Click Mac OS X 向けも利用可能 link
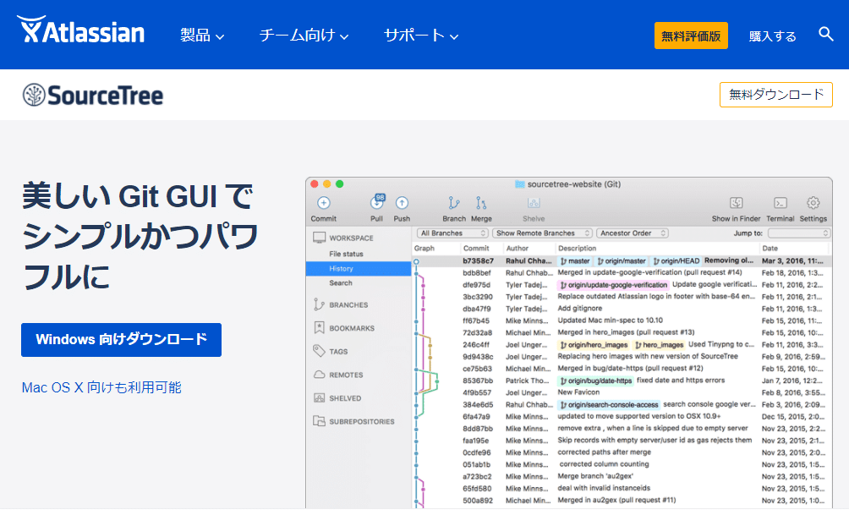 [x=101, y=388]
